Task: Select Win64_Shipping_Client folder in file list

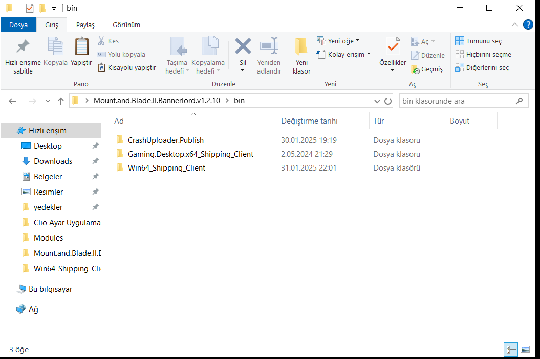Action: (x=166, y=167)
